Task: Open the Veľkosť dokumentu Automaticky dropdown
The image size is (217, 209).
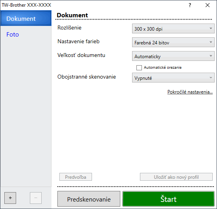Action: coord(173,56)
